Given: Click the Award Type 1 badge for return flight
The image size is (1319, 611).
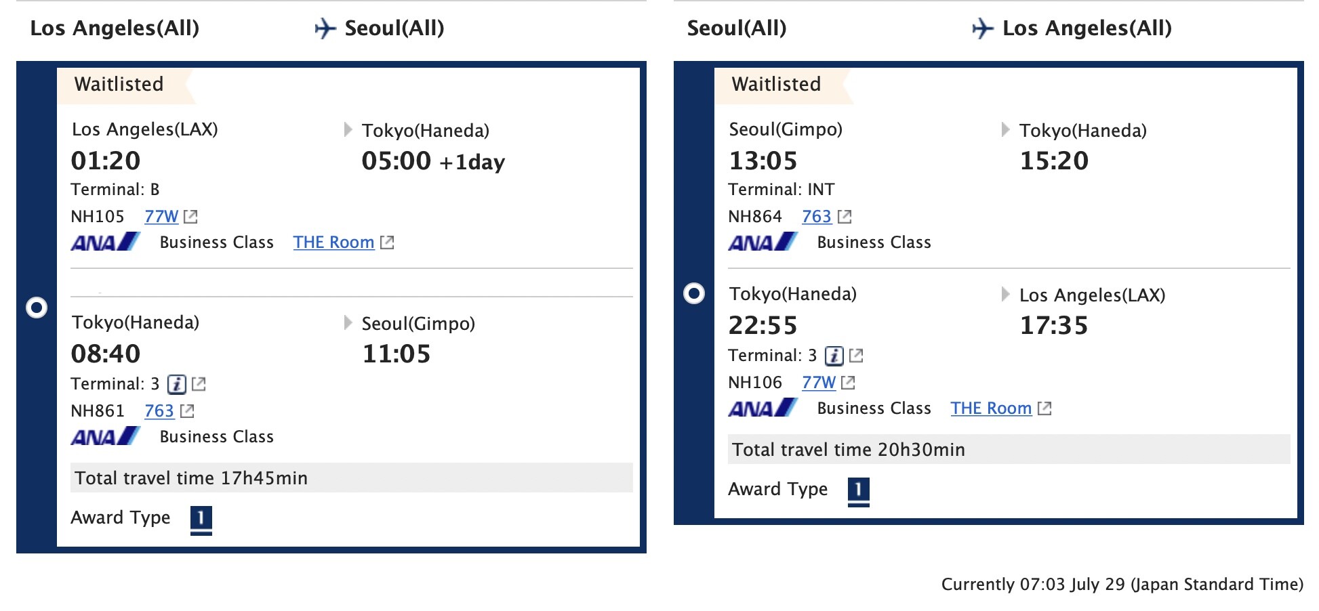Looking at the screenshot, I should click(x=859, y=489).
